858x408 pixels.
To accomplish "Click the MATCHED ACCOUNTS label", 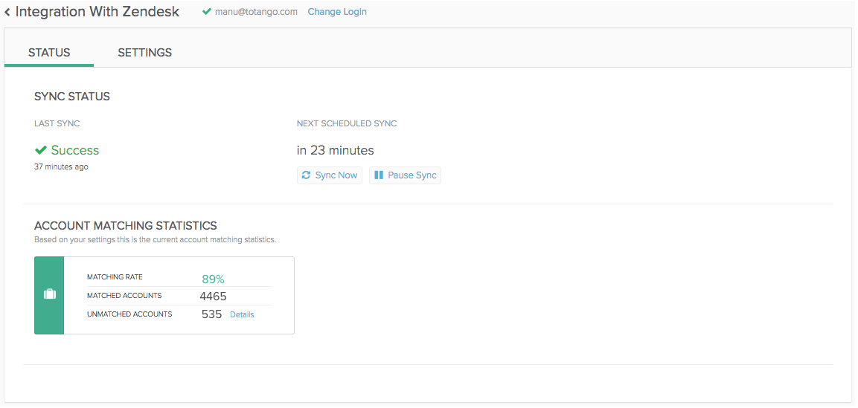I will point(124,296).
